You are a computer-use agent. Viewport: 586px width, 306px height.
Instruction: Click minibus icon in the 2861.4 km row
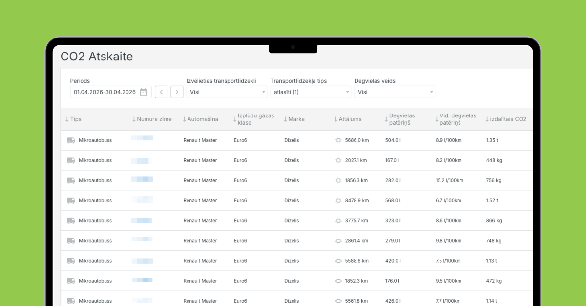(x=71, y=241)
